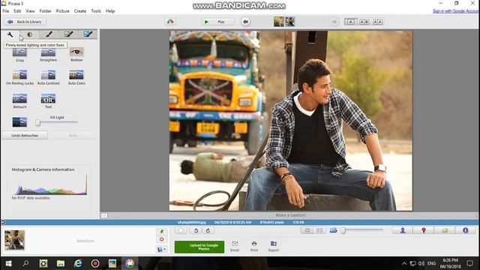The width and height of the screenshot is (480, 270).
Task: Open the green brush effects tab
Action: click(x=68, y=34)
